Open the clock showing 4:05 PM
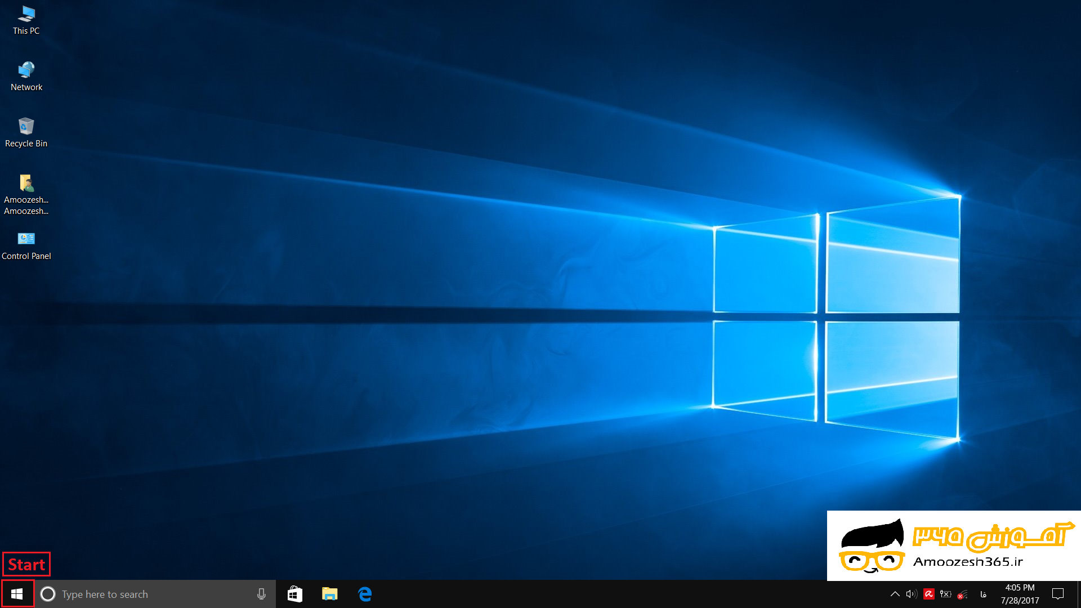 pyautogui.click(x=1020, y=594)
